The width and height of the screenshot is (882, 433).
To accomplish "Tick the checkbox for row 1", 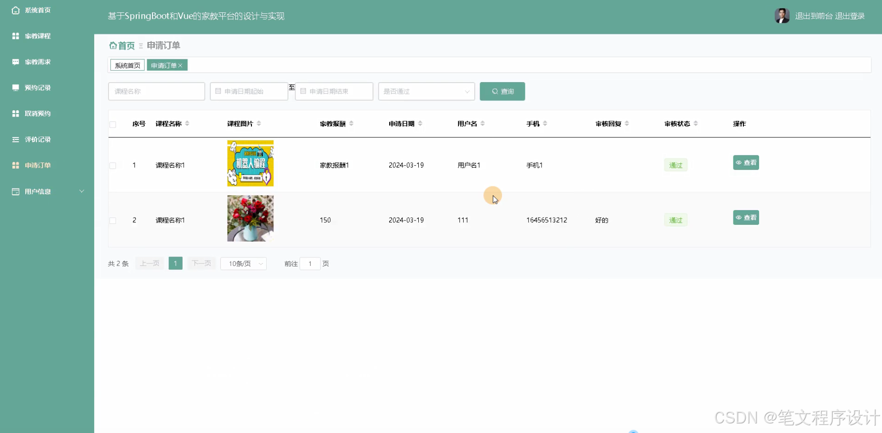I will (113, 165).
